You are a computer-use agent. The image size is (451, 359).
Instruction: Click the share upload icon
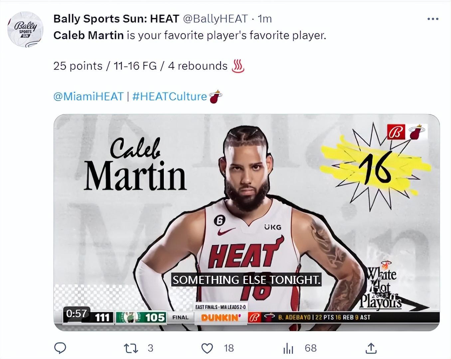371,348
